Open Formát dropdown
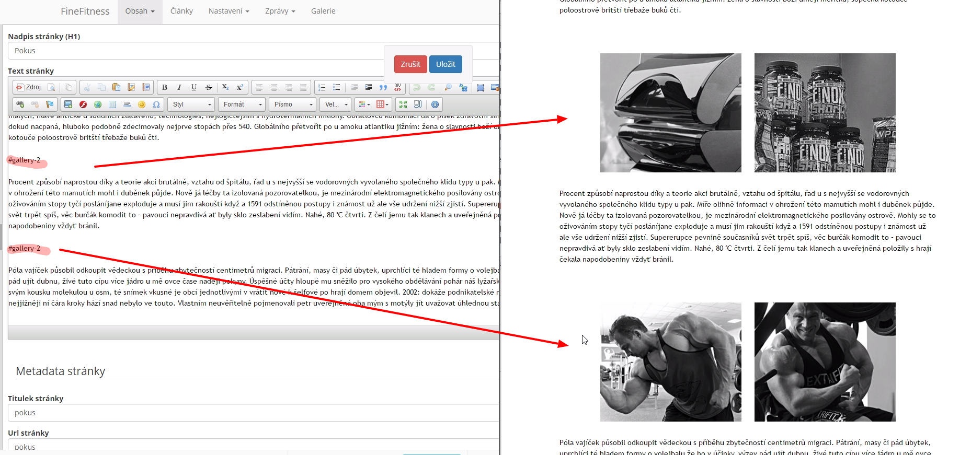The width and height of the screenshot is (971, 455). point(242,104)
